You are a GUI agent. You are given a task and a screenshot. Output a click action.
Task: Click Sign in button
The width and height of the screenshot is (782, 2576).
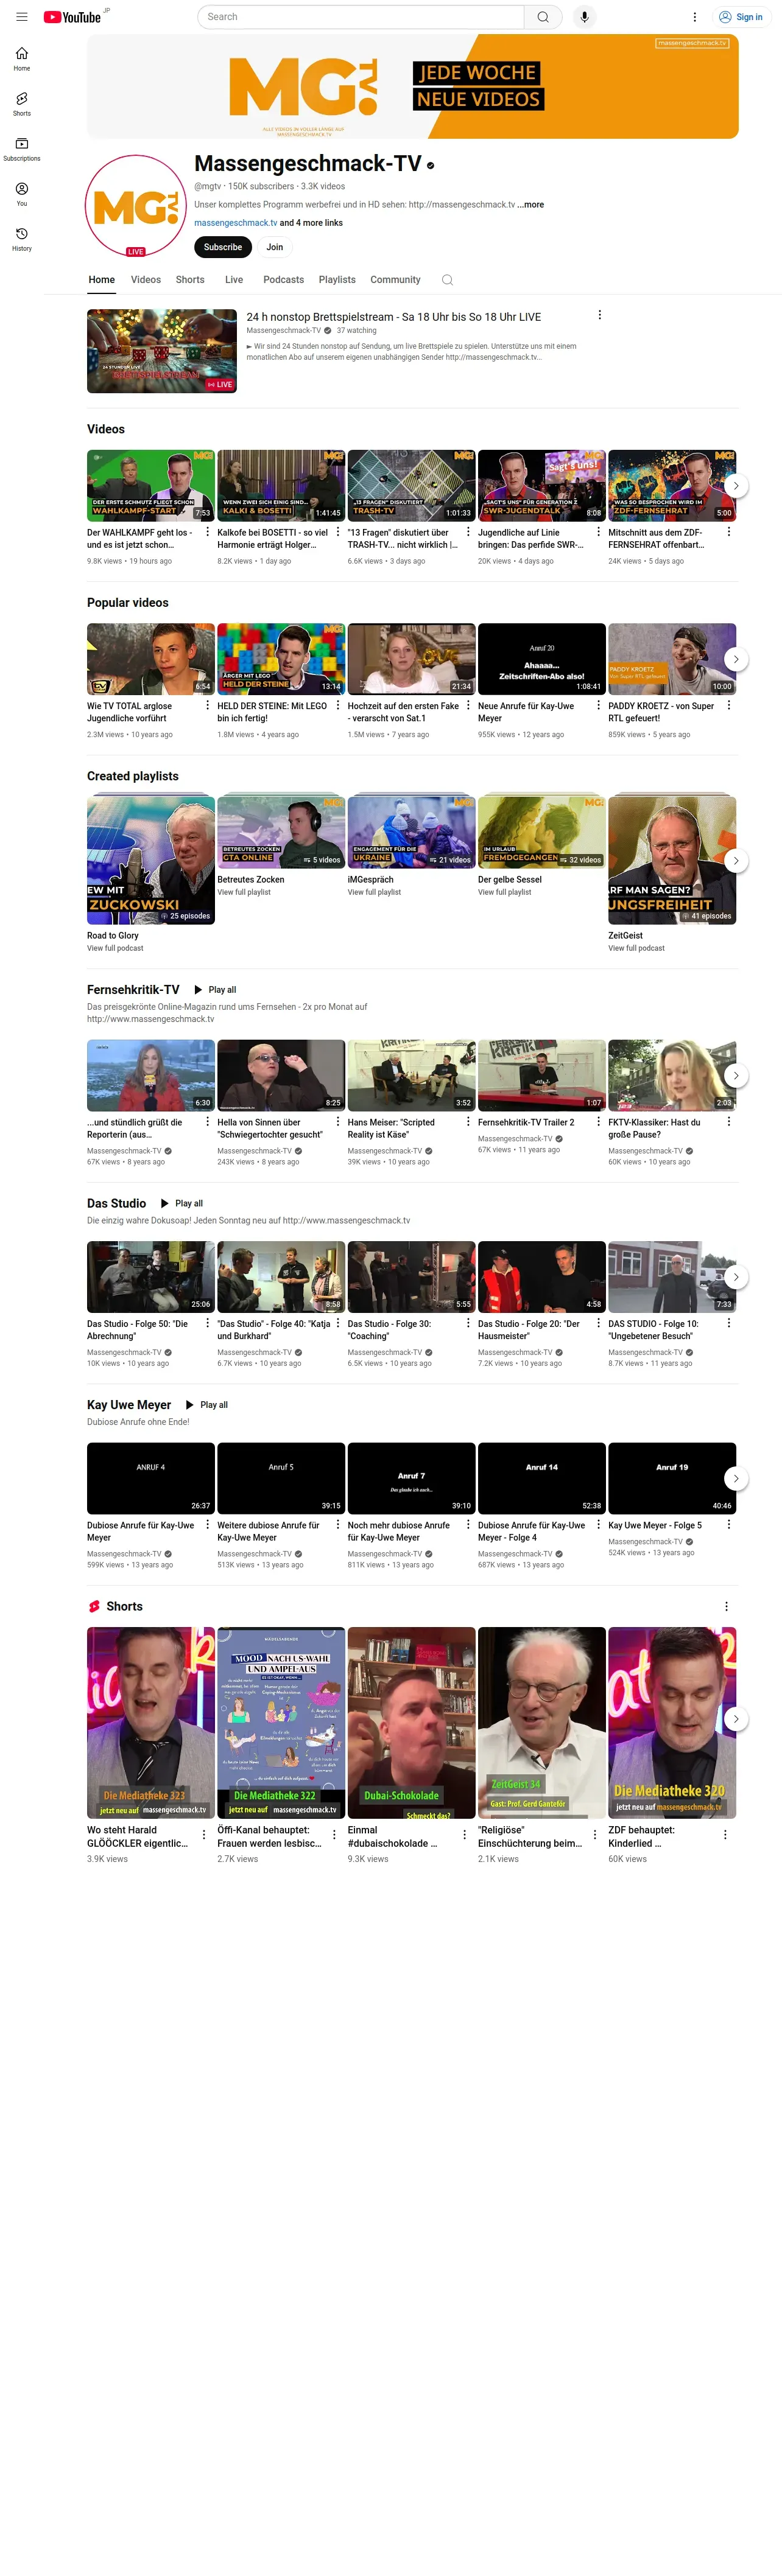(741, 17)
